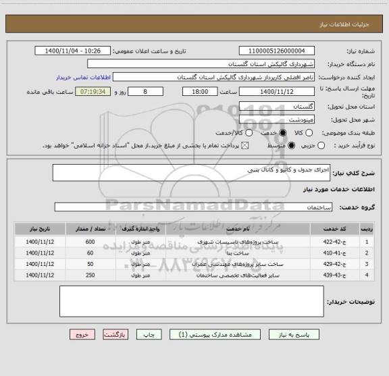
Task: Click the شماره نیاز field 1100005126000004
Action: [x=277, y=51]
